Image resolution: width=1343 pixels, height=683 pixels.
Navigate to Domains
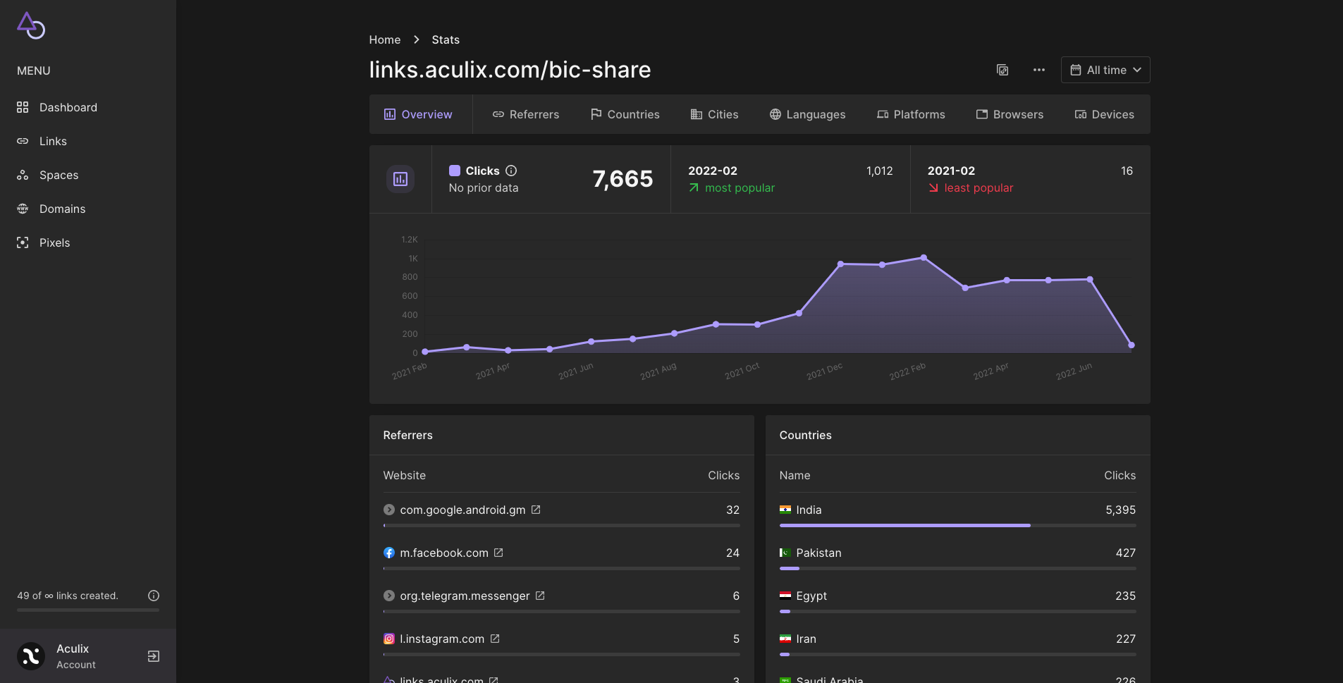(x=62, y=209)
